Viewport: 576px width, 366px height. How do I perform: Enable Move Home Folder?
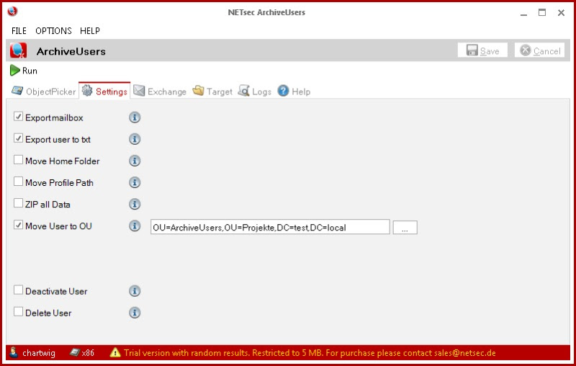pos(18,160)
